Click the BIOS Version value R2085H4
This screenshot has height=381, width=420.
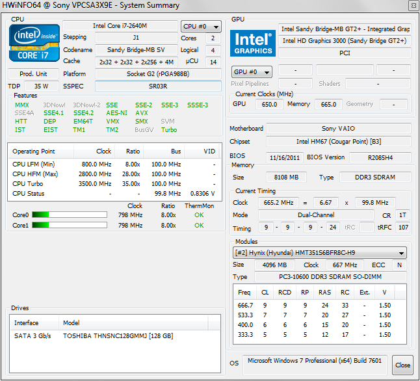[x=380, y=157]
